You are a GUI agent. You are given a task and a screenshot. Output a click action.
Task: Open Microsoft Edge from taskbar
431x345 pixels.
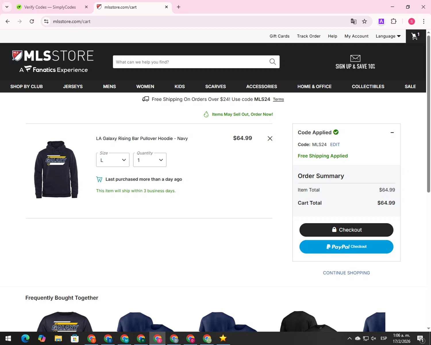(x=25, y=338)
